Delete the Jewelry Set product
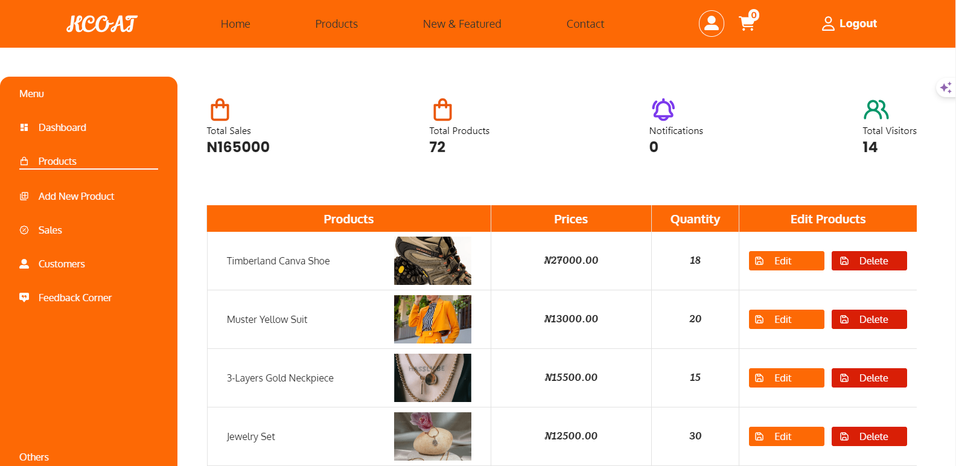 pos(869,436)
